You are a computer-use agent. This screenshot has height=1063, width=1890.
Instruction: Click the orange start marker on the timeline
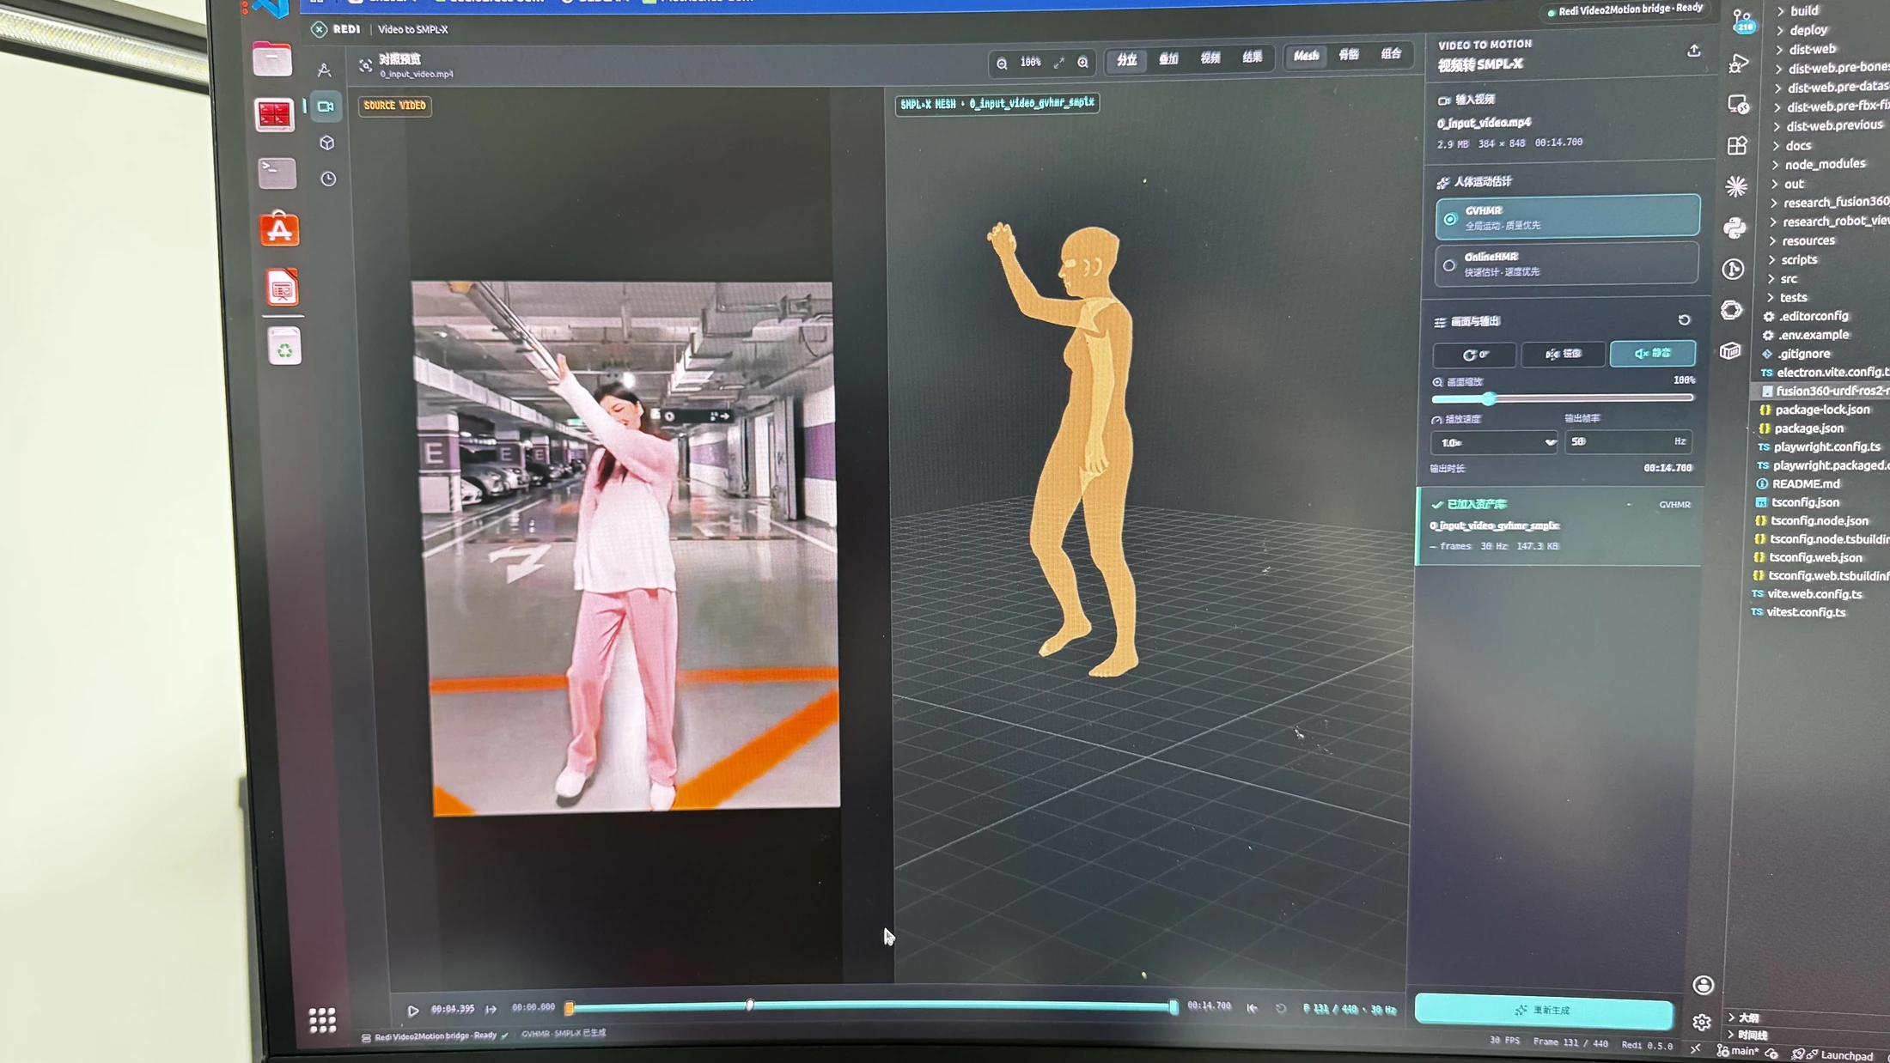click(569, 1008)
